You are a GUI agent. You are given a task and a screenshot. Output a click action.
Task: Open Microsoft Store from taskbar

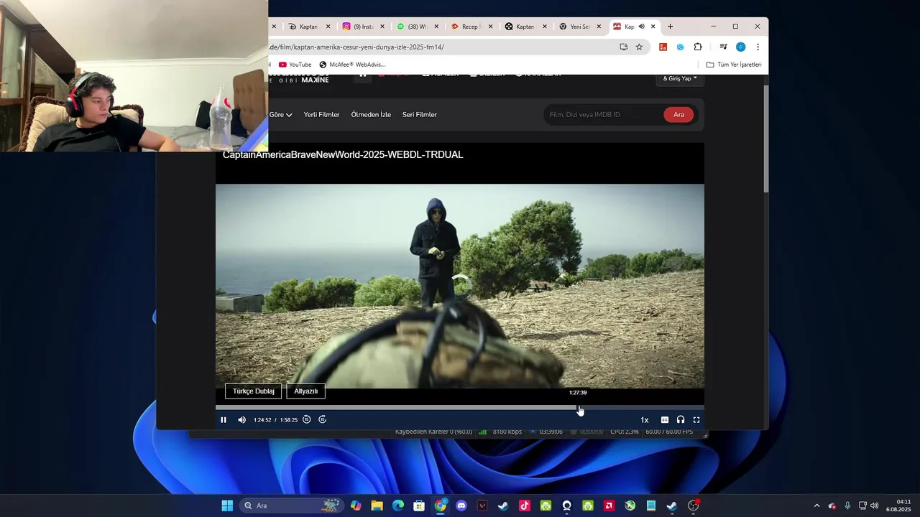(419, 506)
